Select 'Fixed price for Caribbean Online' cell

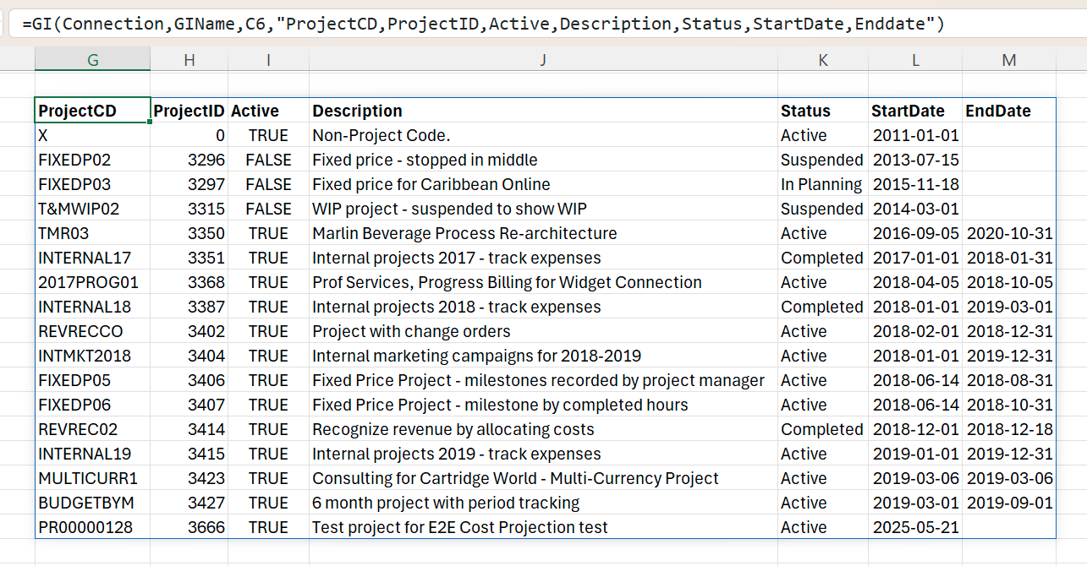click(543, 184)
